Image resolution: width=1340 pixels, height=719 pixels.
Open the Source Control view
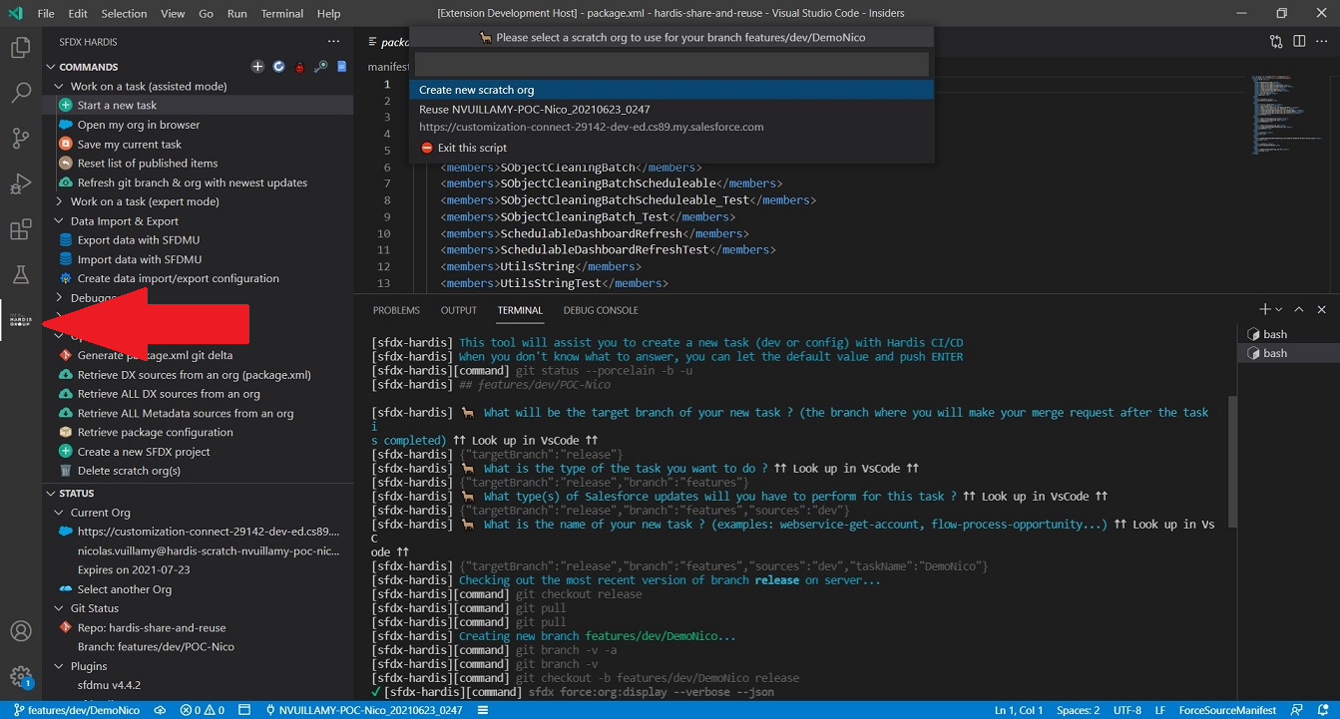tap(20, 139)
